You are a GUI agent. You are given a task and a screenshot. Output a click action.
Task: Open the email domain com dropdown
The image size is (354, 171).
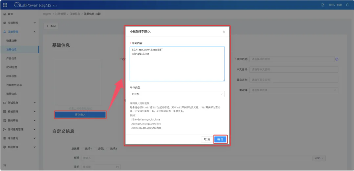point(319,158)
